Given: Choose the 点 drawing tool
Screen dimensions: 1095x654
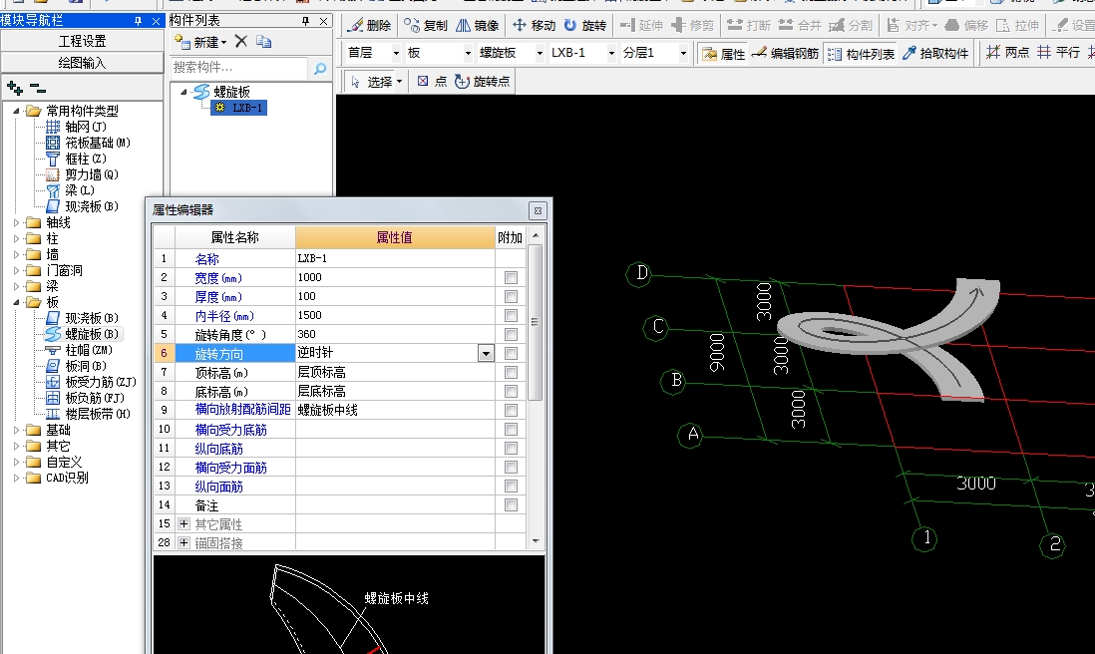Looking at the screenshot, I should point(432,82).
